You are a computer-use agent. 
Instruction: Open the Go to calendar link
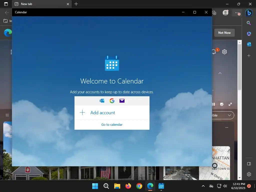click(112, 124)
